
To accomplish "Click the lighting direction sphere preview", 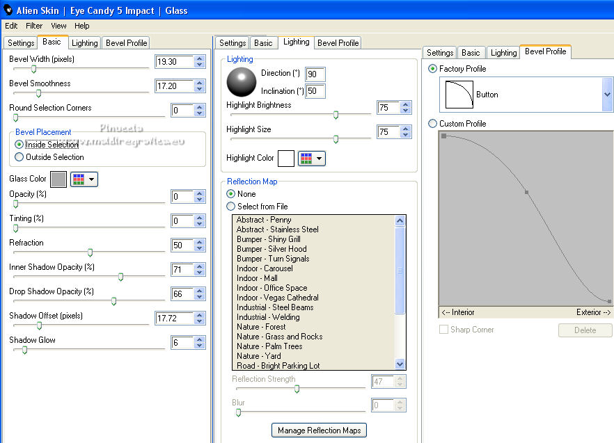I will click(242, 83).
